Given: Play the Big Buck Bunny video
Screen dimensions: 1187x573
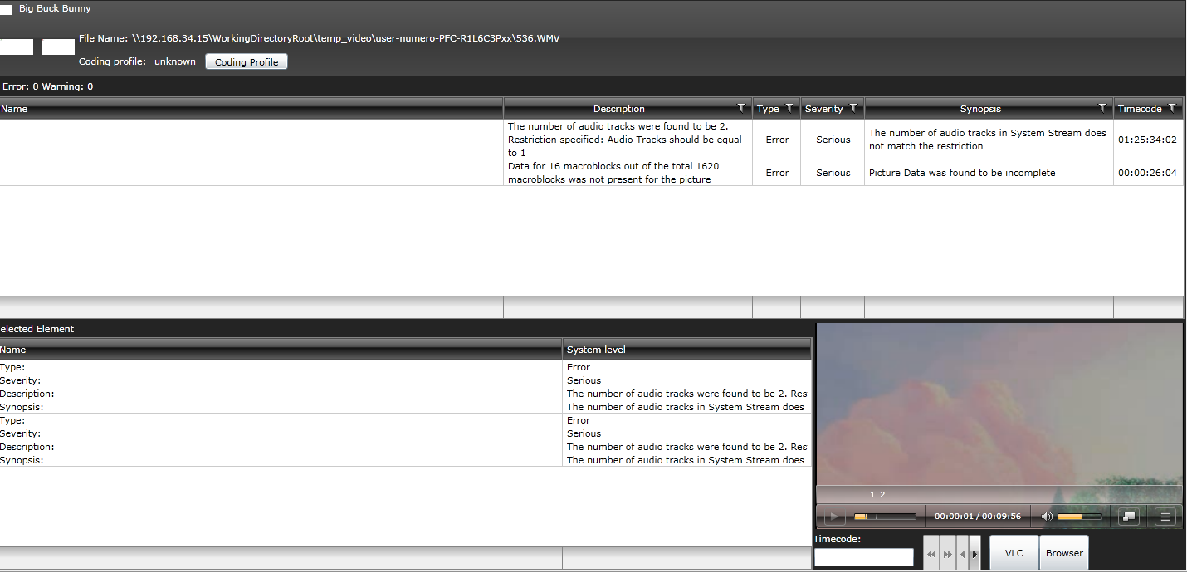Looking at the screenshot, I should [833, 517].
